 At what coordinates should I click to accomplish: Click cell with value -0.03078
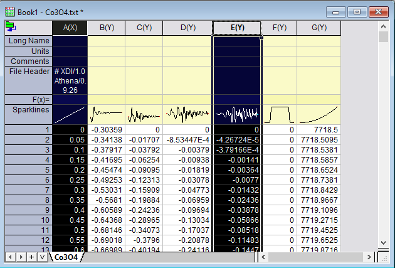(x=187, y=180)
